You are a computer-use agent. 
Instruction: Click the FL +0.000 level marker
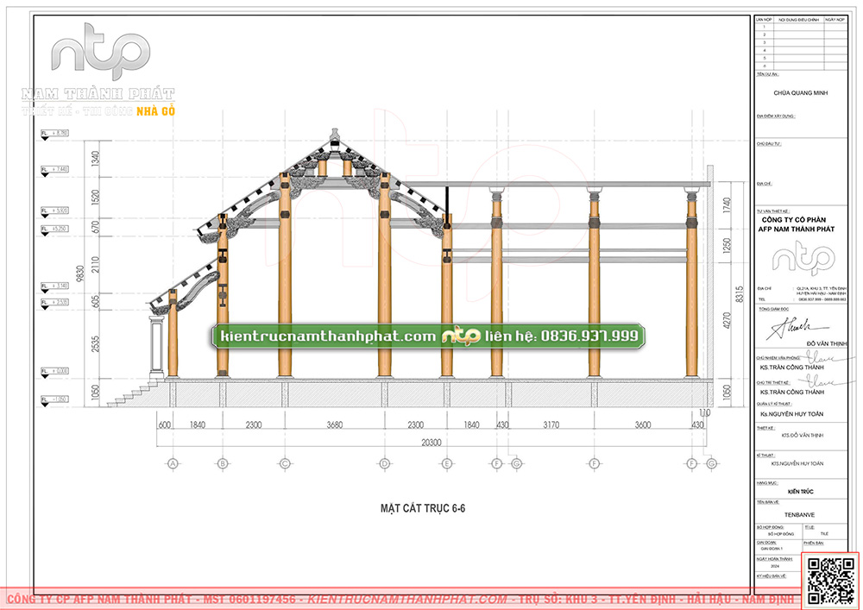54,371
